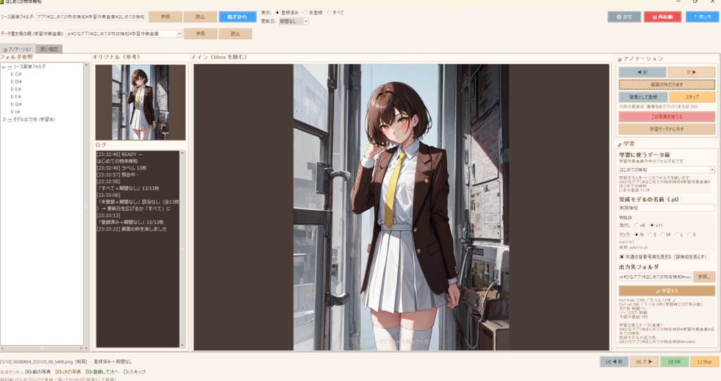The image size is (721, 381).
Task: Click the 出力先フォルダ path field
Action: pyautogui.click(x=656, y=277)
